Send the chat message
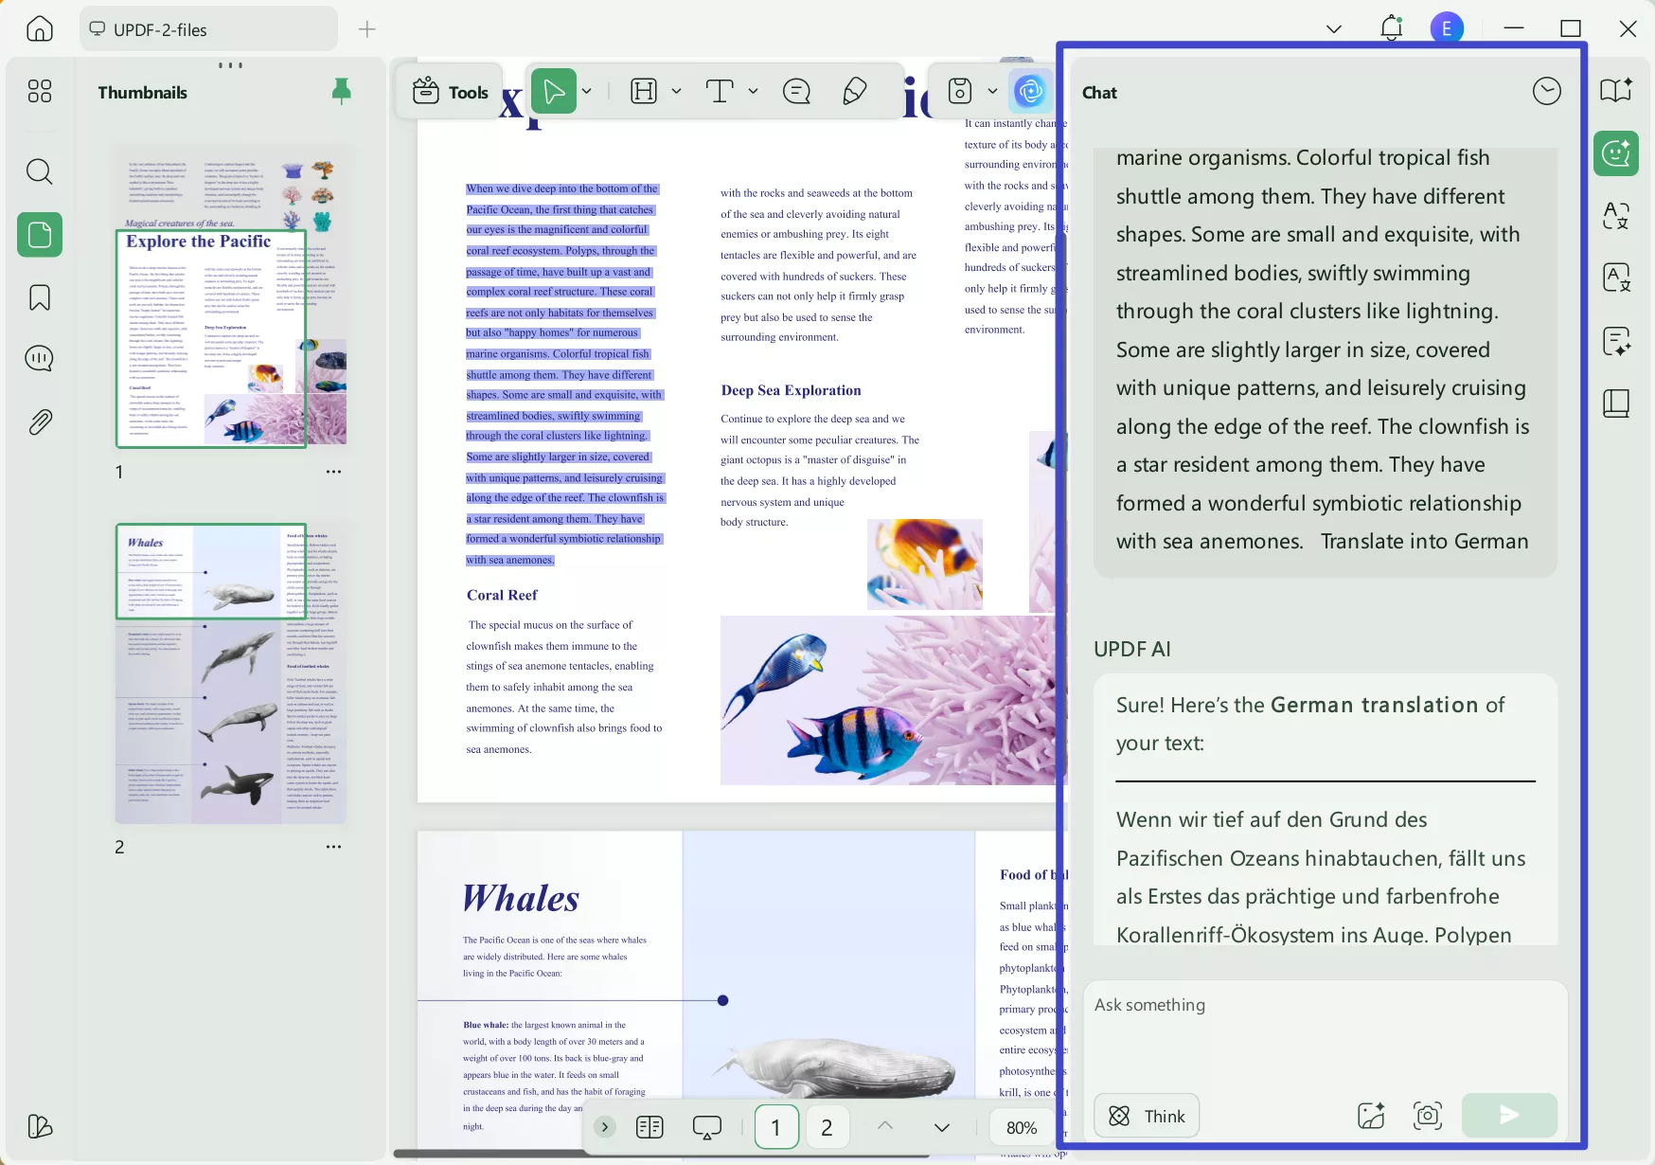Image resolution: width=1655 pixels, height=1165 pixels. pos(1508,1116)
